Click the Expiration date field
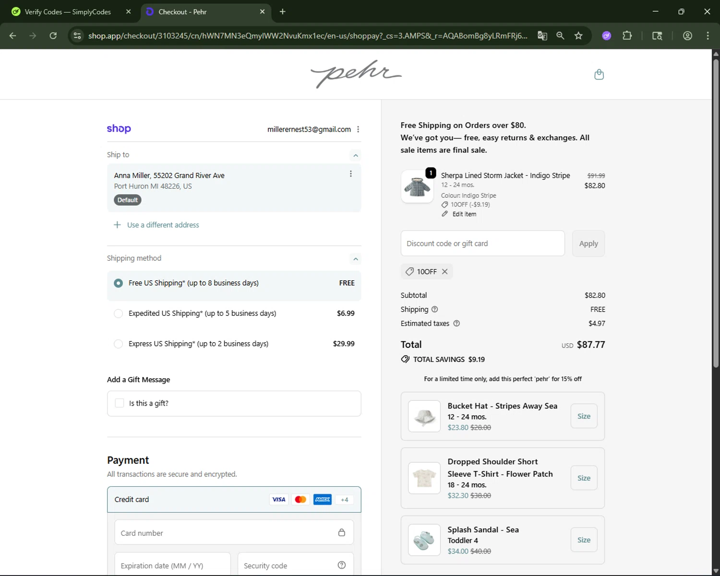The image size is (720, 576). [172, 565]
